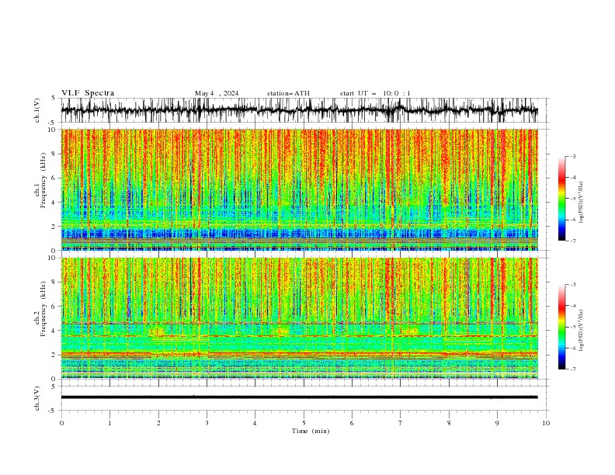Click the time axis tick label '7'
Image resolution: width=615 pixels, height=475 pixels.
401,423
